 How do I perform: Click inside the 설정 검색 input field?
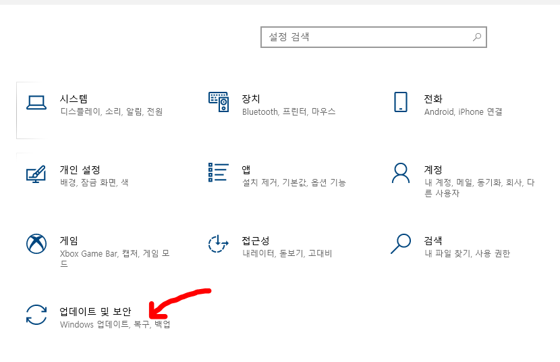click(x=374, y=36)
